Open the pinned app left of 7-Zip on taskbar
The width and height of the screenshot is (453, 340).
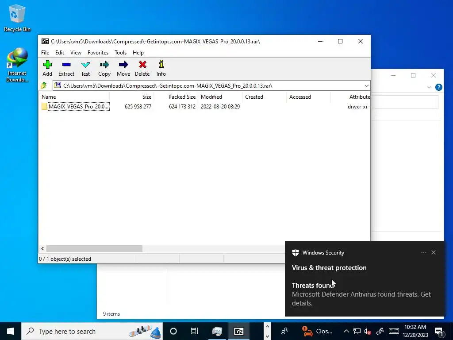click(217, 331)
